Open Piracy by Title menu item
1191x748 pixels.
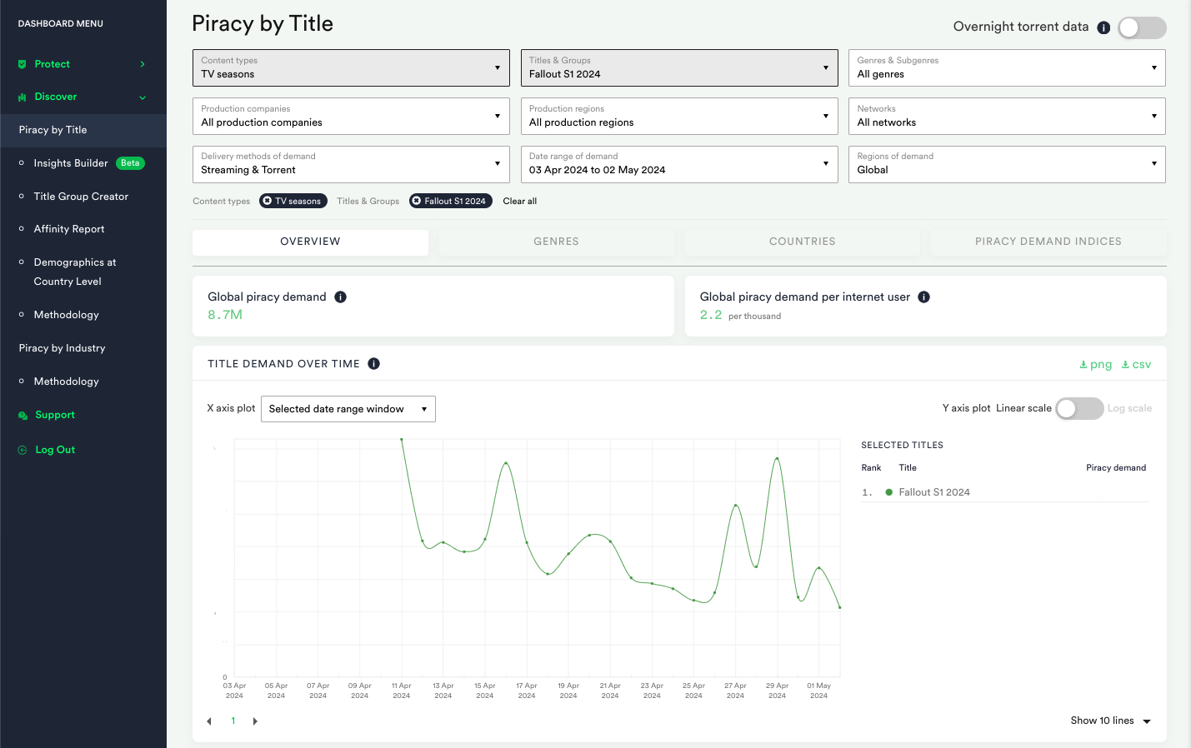pos(83,130)
